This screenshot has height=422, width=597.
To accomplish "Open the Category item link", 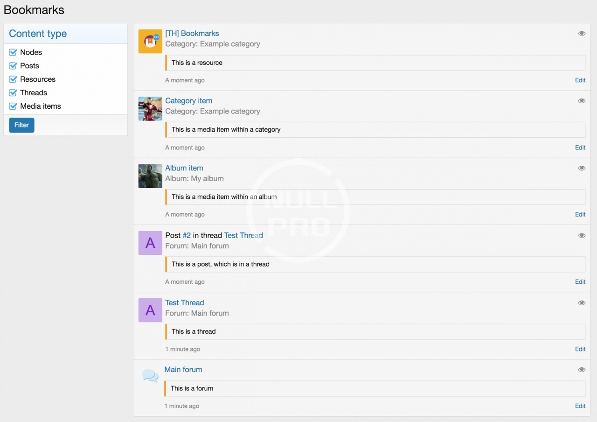I will coord(188,101).
